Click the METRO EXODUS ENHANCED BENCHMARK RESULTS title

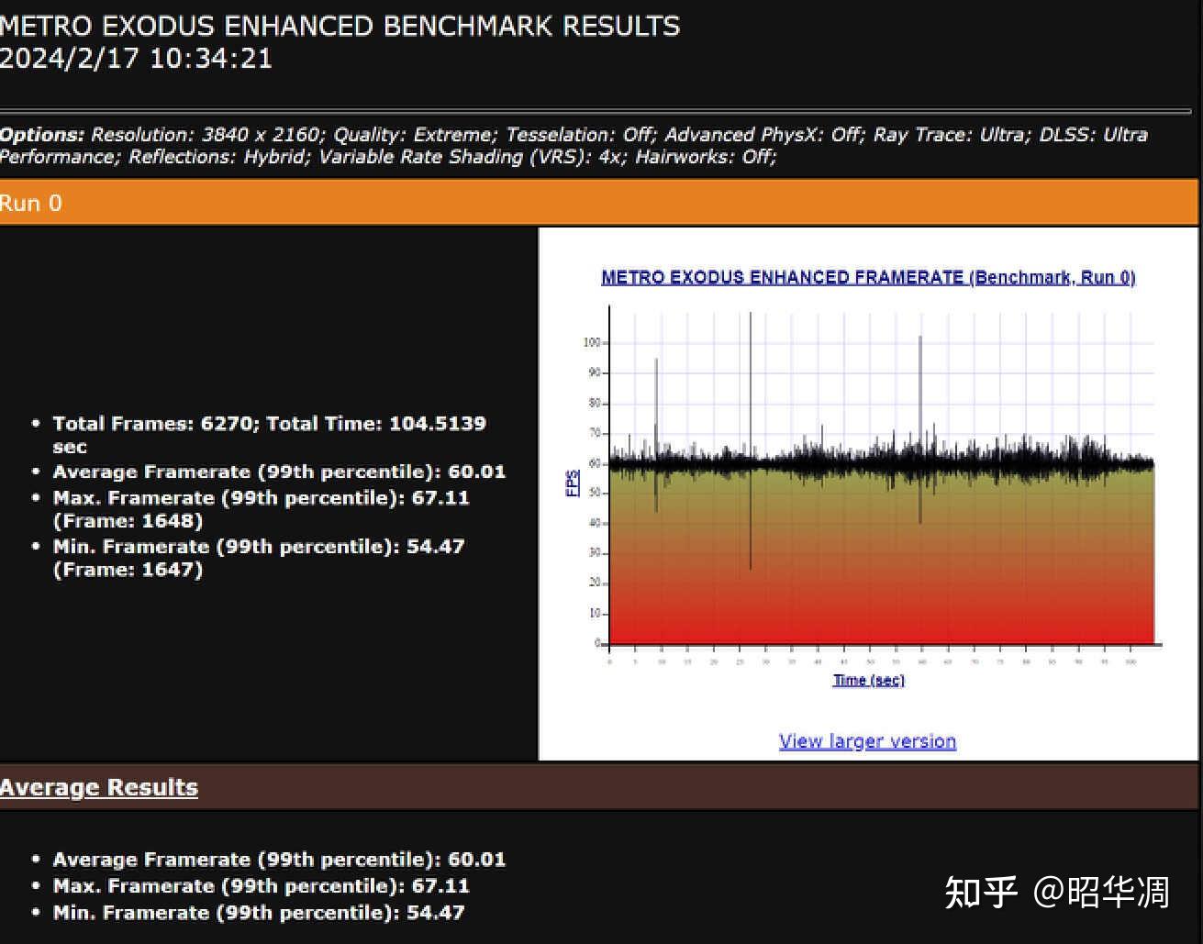[x=340, y=26]
